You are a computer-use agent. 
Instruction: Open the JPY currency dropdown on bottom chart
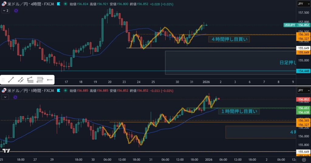[303, 91]
